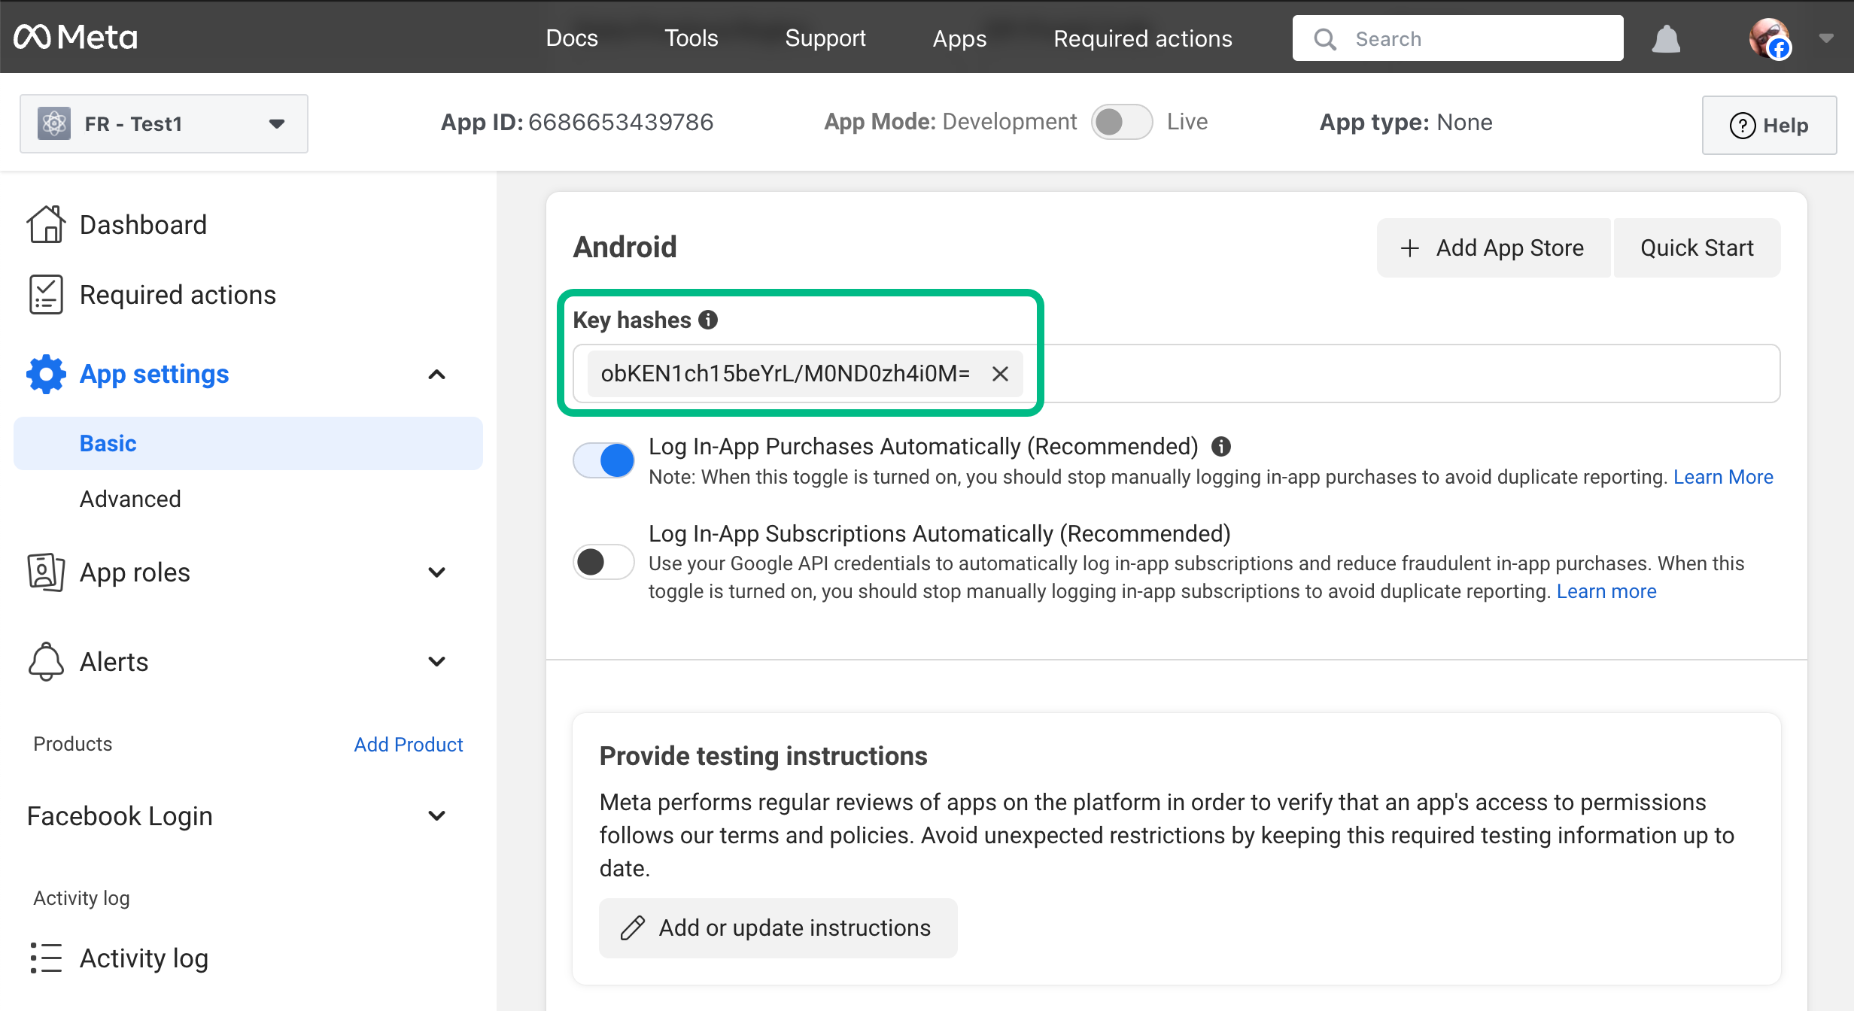The height and width of the screenshot is (1011, 1854).
Task: Click the Meta logo in the header
Action: tap(75, 37)
